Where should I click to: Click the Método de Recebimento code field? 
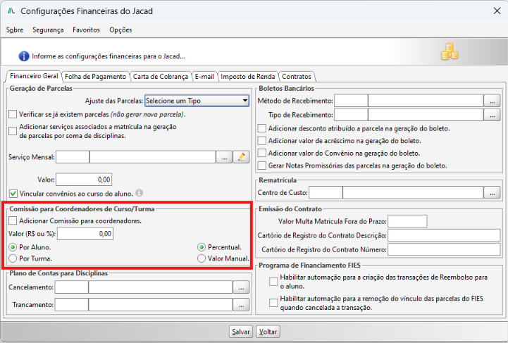[351, 101]
